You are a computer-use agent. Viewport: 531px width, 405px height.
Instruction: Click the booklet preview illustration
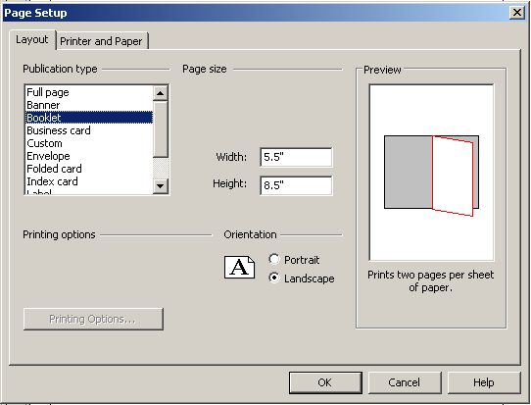pyautogui.click(x=431, y=176)
